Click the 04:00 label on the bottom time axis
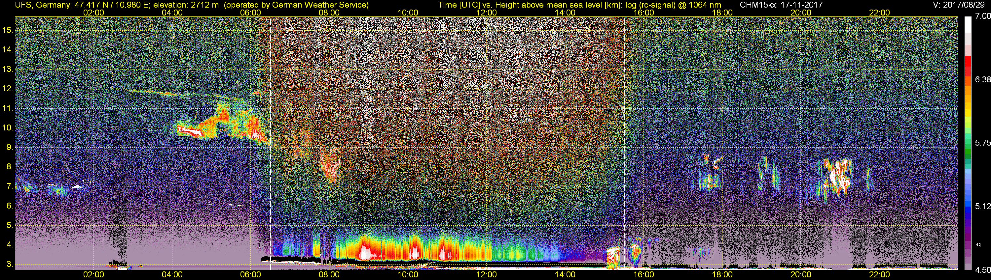Screen dimensions: 991x280 coord(172,275)
